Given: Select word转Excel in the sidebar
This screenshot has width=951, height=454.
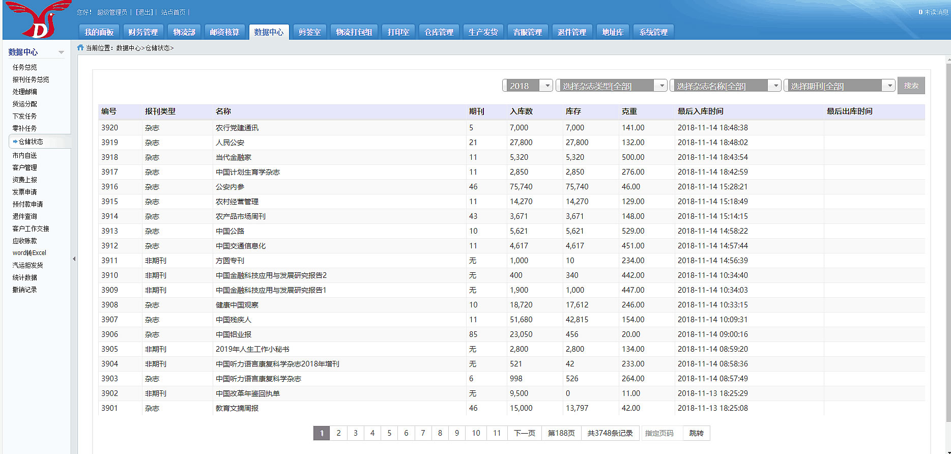Looking at the screenshot, I should coord(30,253).
